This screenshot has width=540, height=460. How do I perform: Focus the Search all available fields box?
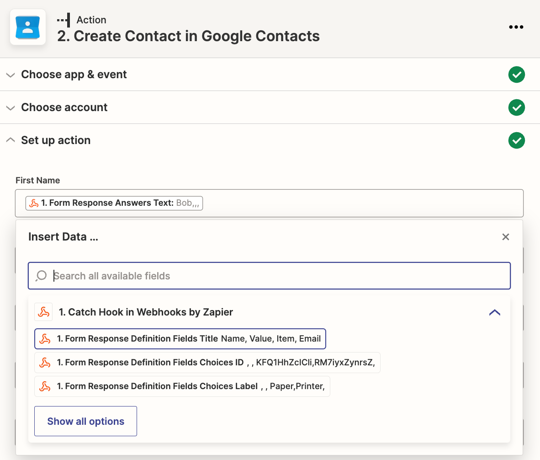tap(274, 276)
